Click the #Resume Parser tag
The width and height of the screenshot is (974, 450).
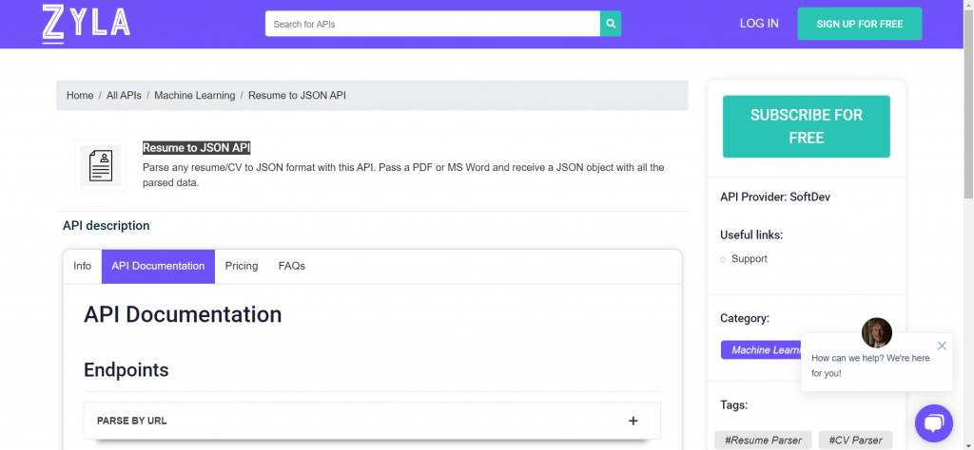click(763, 441)
